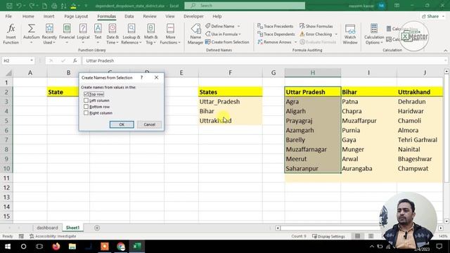Open the dashboard sheet tab
The width and height of the screenshot is (450, 253).
click(47, 228)
